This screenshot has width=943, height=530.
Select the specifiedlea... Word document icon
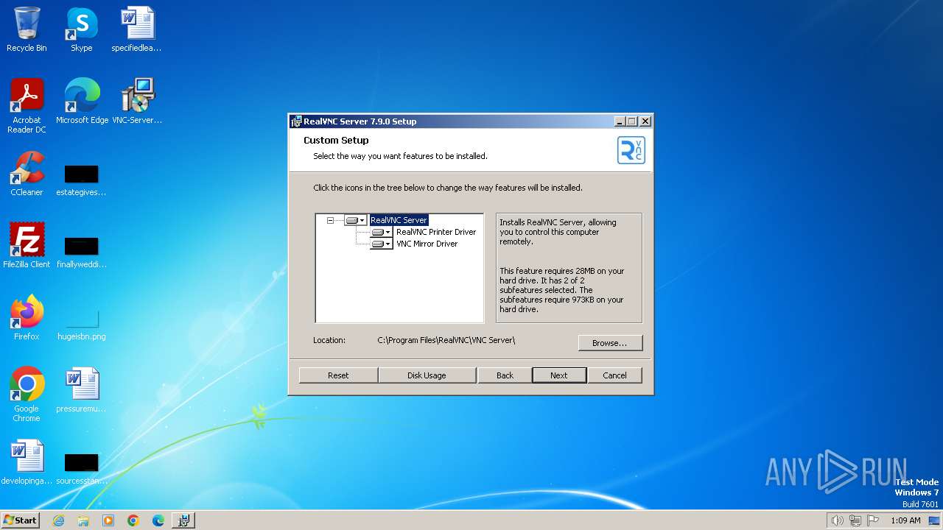point(137,30)
